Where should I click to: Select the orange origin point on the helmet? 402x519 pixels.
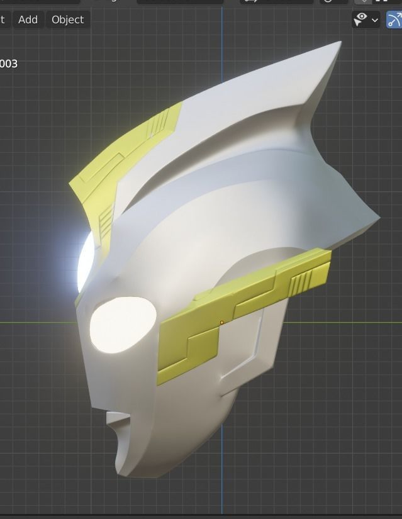coord(222,322)
